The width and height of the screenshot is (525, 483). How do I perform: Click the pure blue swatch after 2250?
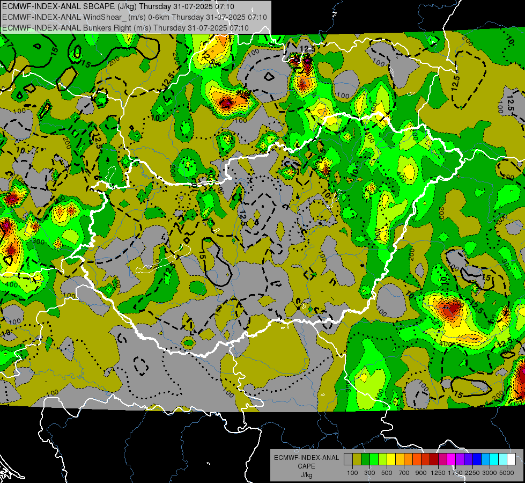(x=477, y=459)
